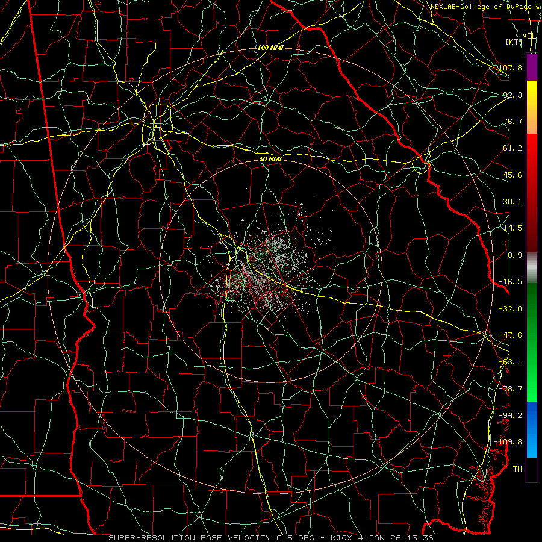Select the -63.1 velocity scale value

510,362
